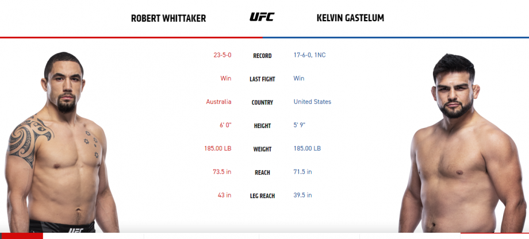
Task: Select the RECORD stat label
Action: (262, 56)
